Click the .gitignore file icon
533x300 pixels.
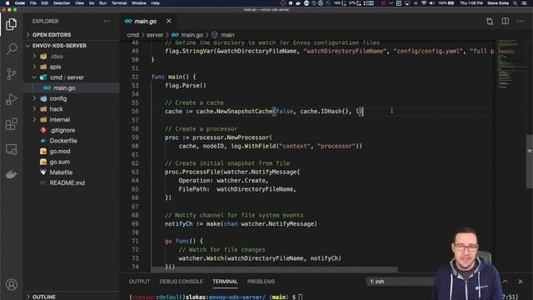(43, 130)
